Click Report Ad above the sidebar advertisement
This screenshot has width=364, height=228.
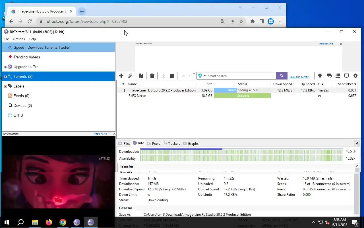pos(100,134)
